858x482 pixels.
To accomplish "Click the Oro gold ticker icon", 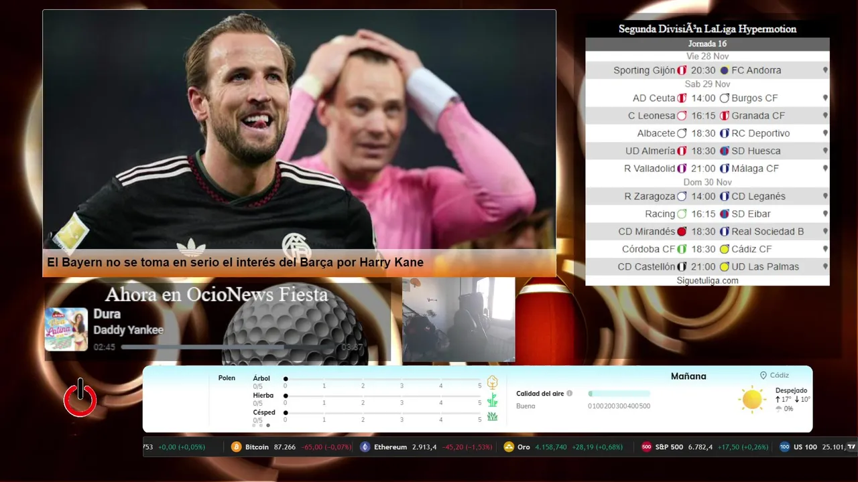I will pos(509,447).
